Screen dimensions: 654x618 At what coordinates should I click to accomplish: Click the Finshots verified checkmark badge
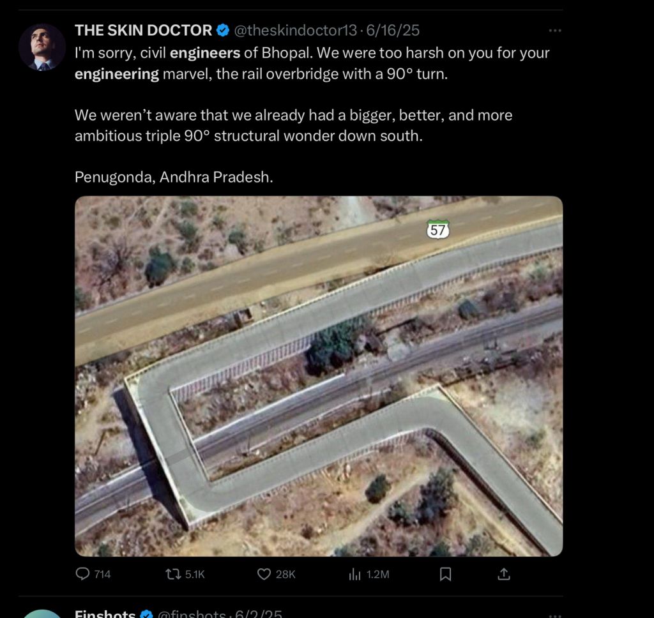tap(146, 615)
